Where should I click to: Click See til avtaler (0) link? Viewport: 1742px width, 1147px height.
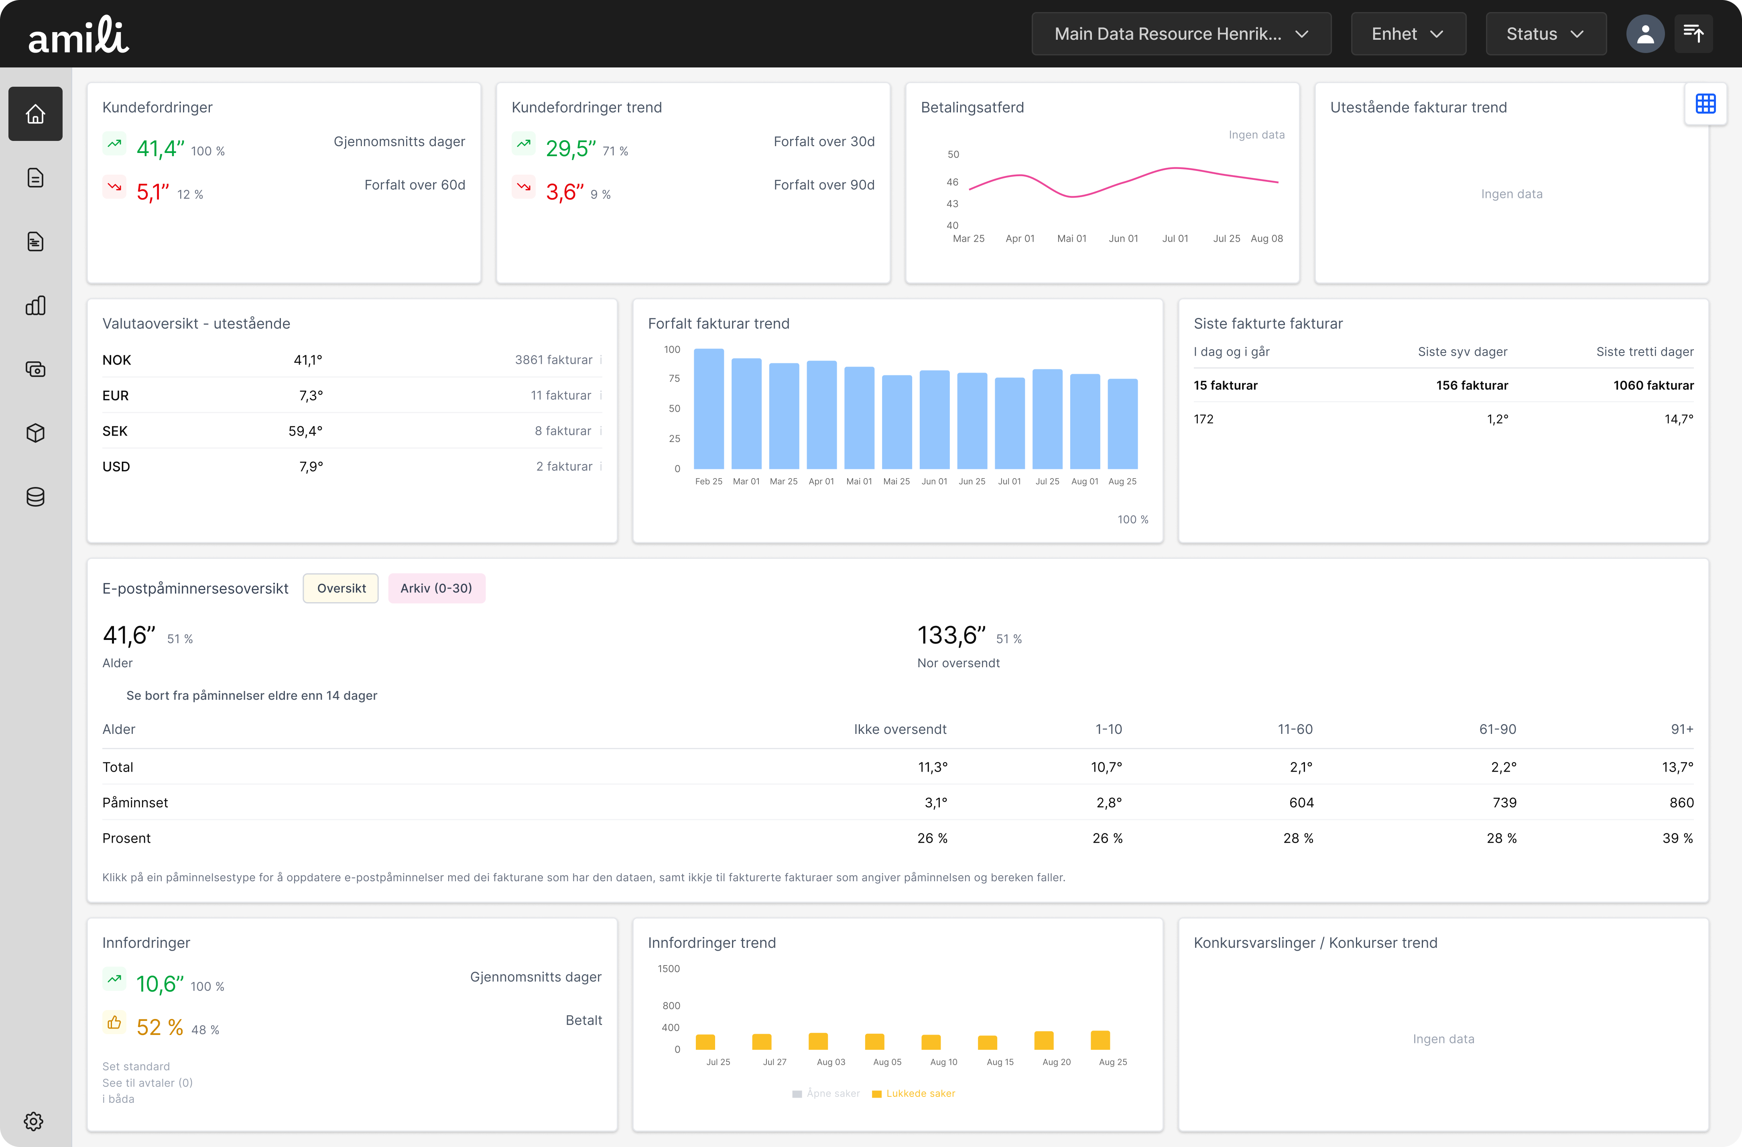point(147,1082)
